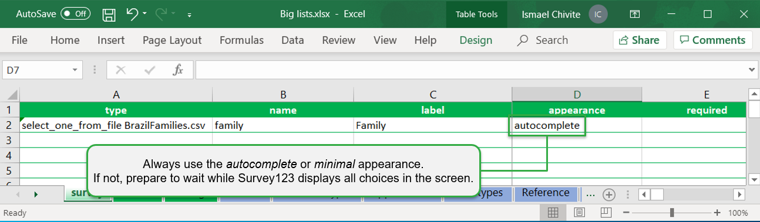Click the 'label' header cell
The width and height of the screenshot is (760, 222).
433,110
